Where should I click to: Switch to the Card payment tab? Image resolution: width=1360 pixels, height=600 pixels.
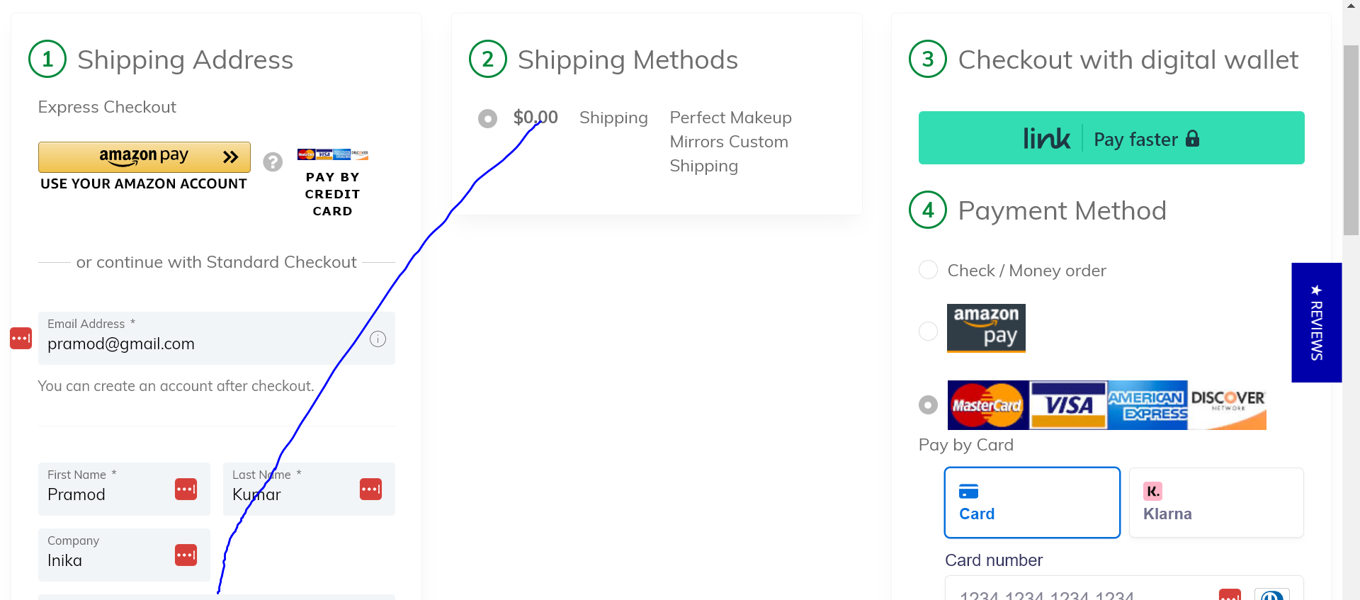(x=1032, y=503)
